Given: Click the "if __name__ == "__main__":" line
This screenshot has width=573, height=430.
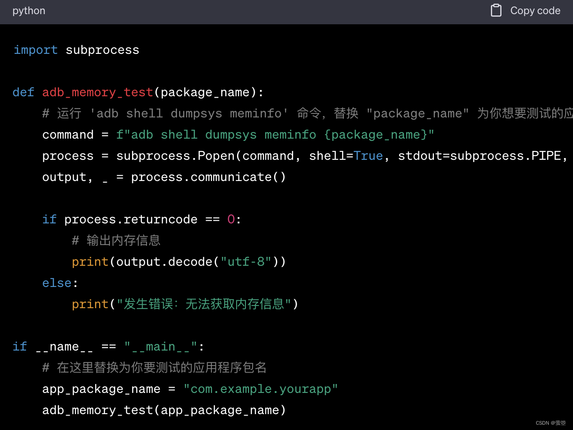Looking at the screenshot, I should (109, 347).
